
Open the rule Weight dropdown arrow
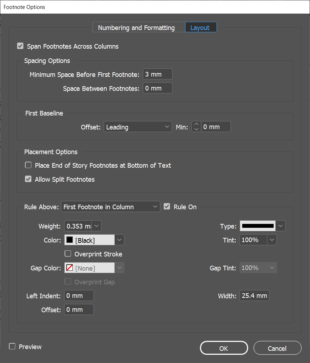click(97, 226)
